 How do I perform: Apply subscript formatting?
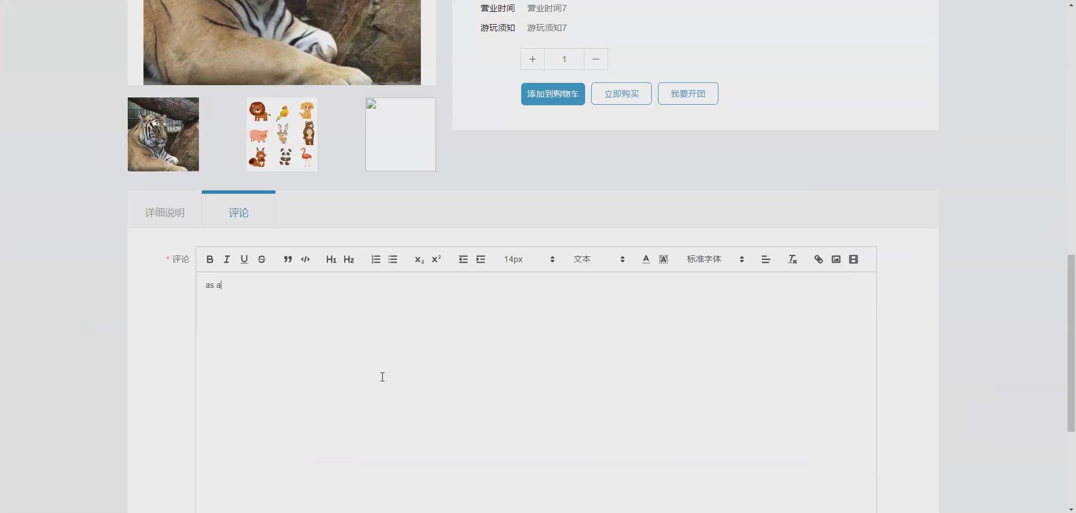[419, 259]
